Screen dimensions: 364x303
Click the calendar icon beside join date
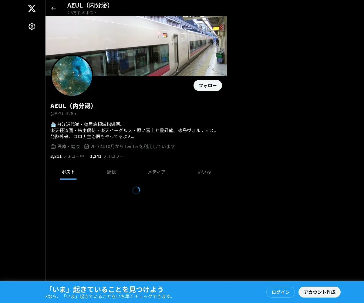(x=86, y=147)
